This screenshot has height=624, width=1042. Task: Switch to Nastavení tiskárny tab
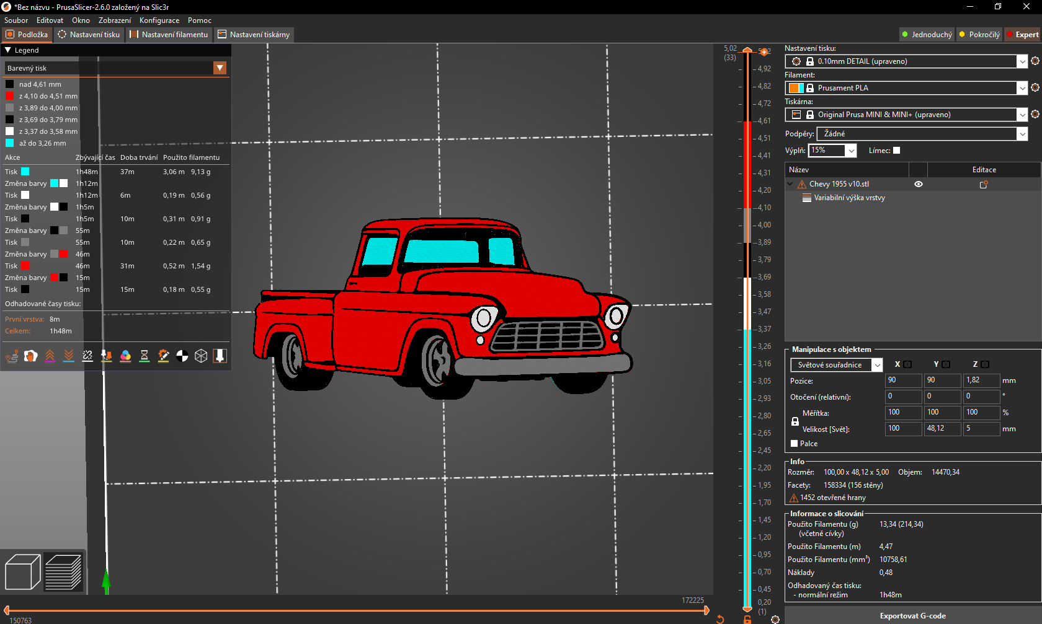[254, 35]
